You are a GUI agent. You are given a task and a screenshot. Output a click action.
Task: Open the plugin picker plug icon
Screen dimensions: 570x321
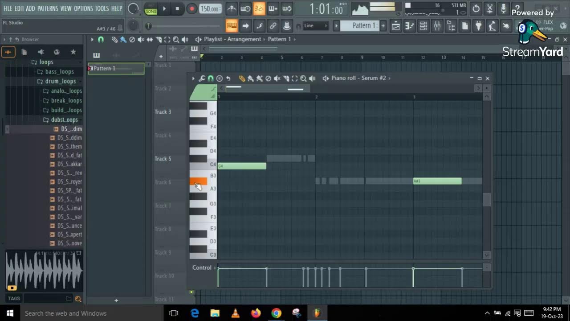478,26
